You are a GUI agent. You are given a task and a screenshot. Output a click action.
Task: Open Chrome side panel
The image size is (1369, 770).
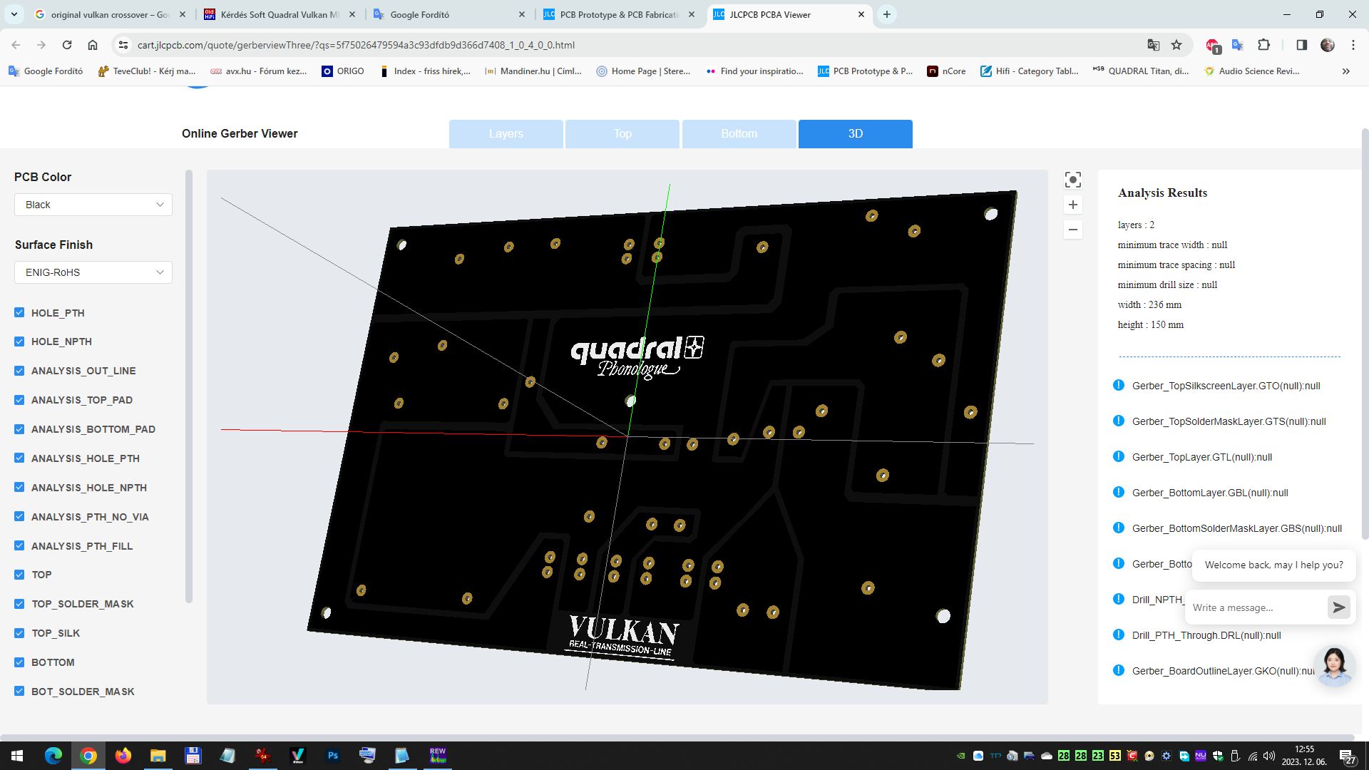tap(1301, 45)
